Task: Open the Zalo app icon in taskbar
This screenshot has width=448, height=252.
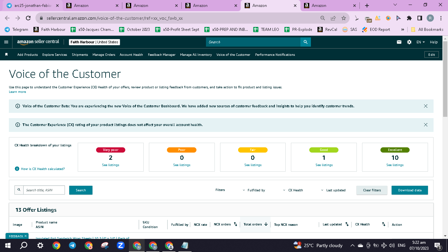Action: [x=121, y=245]
